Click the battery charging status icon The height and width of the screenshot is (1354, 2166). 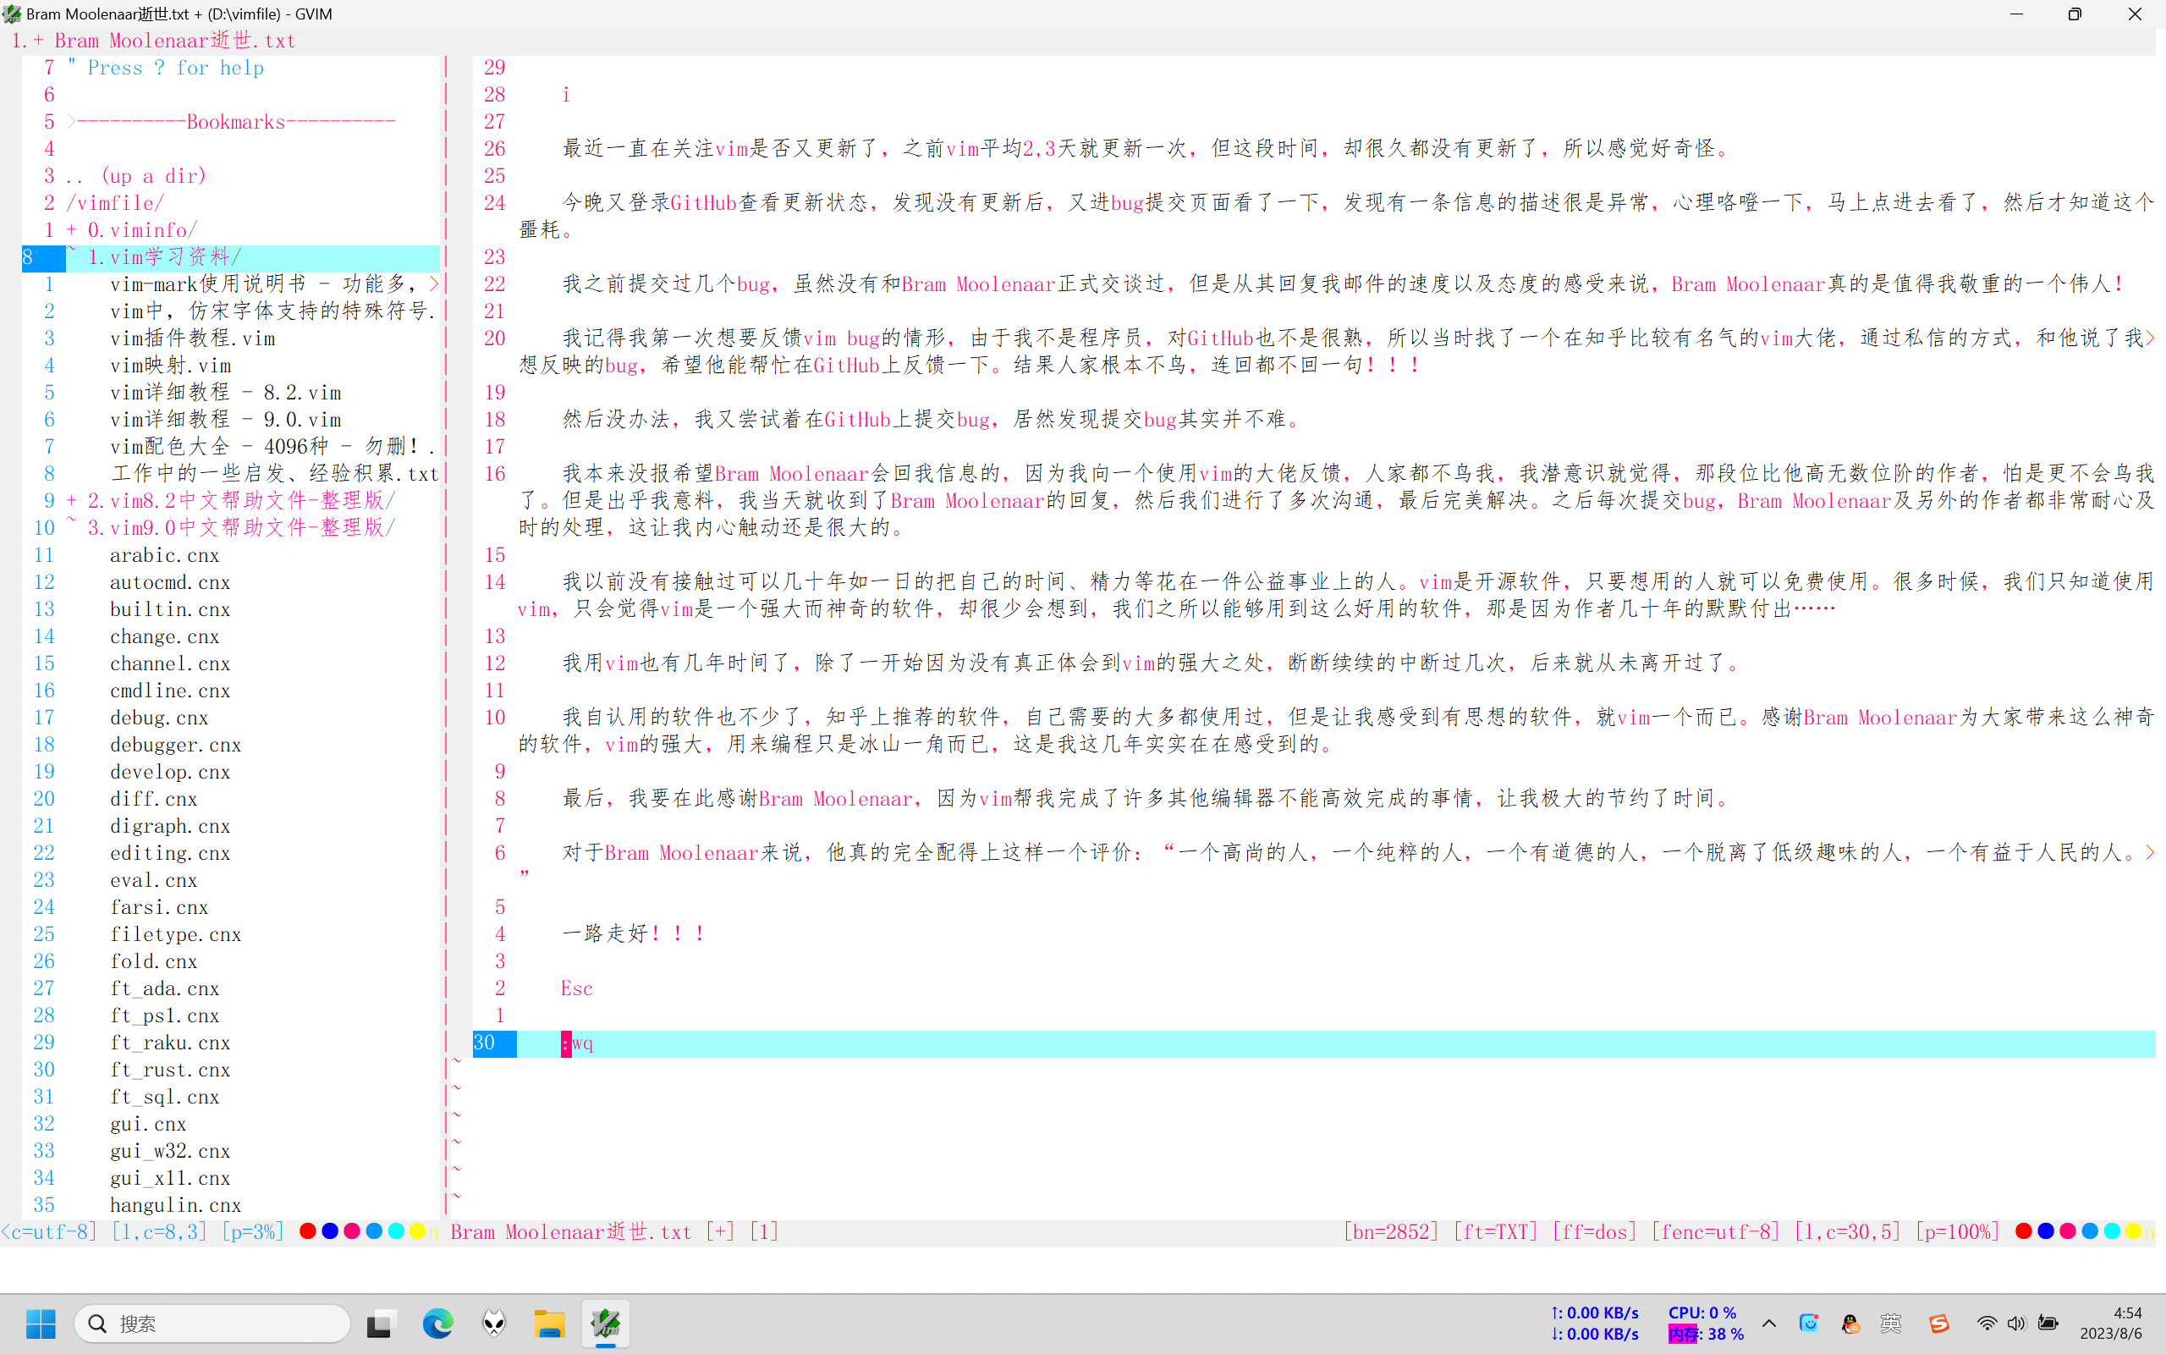pos(2048,1324)
